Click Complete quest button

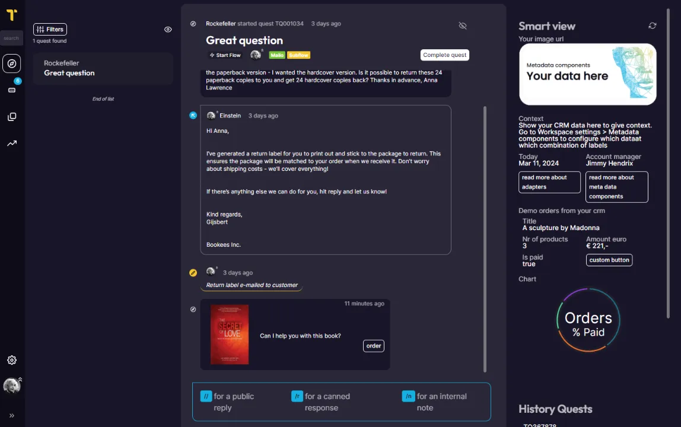click(444, 55)
